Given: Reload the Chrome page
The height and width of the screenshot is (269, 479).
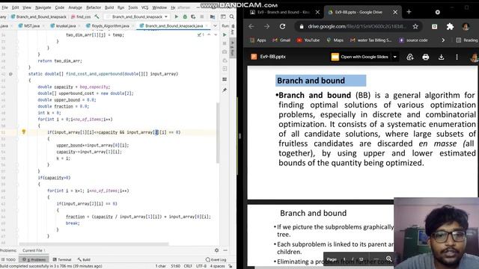Looking at the screenshot, I should [283, 27].
